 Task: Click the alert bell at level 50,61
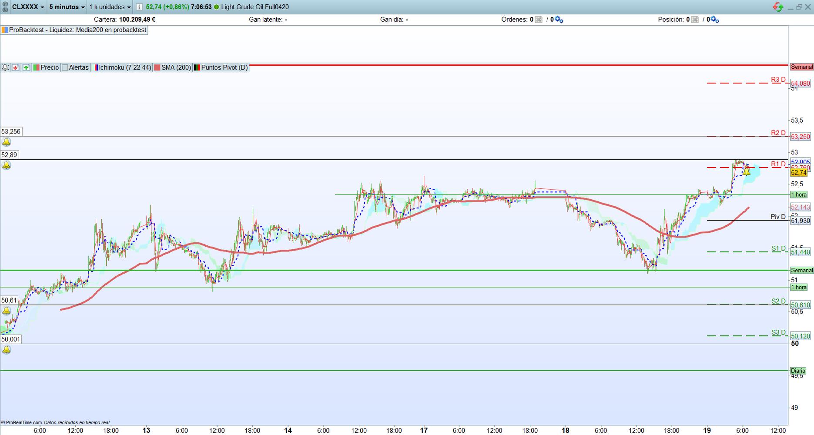coord(7,311)
